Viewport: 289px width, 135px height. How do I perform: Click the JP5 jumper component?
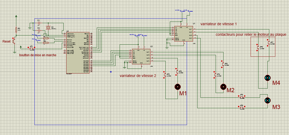[223, 64]
